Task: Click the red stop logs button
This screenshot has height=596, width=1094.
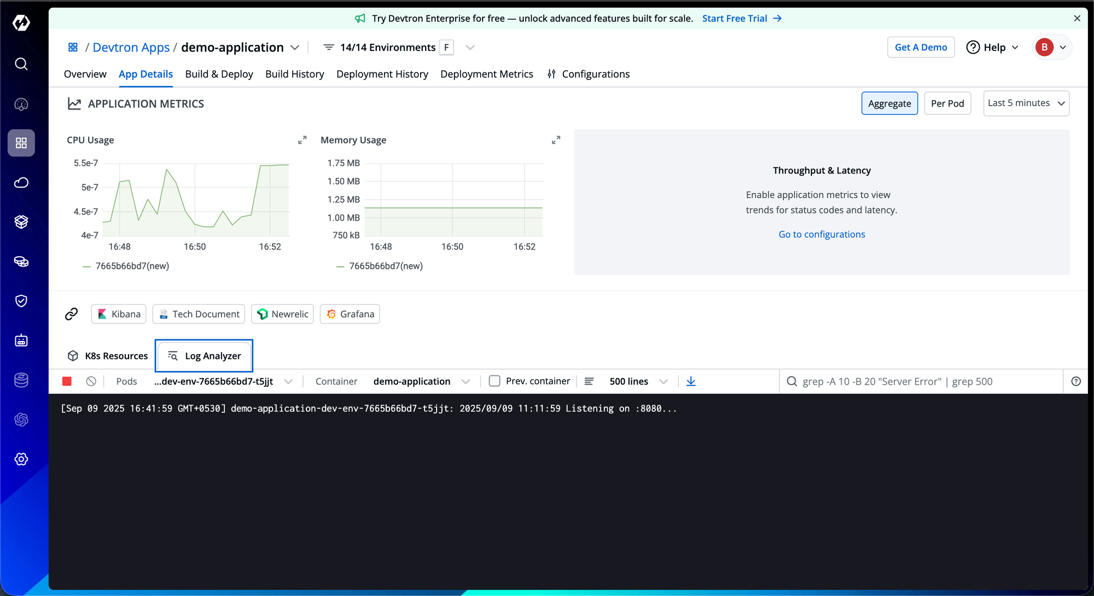Action: pos(67,381)
